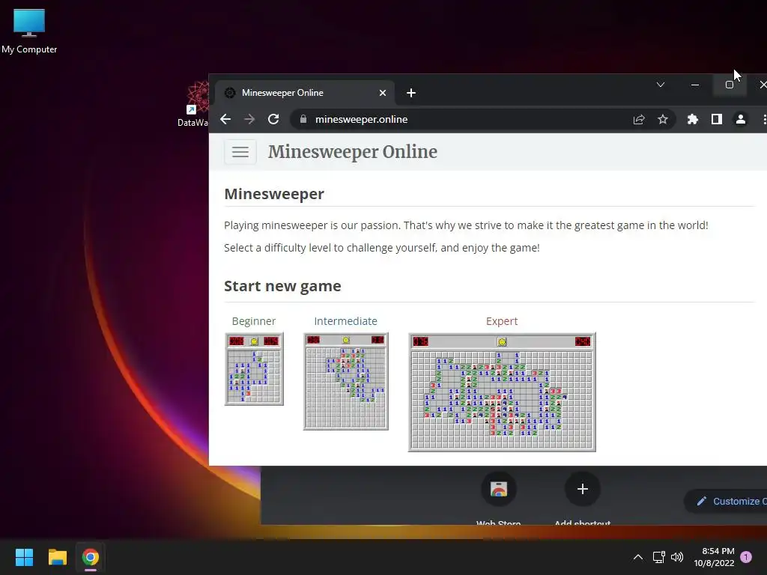Image resolution: width=767 pixels, height=575 pixels.
Task: Maximize the Chrome window
Action: pos(730,85)
